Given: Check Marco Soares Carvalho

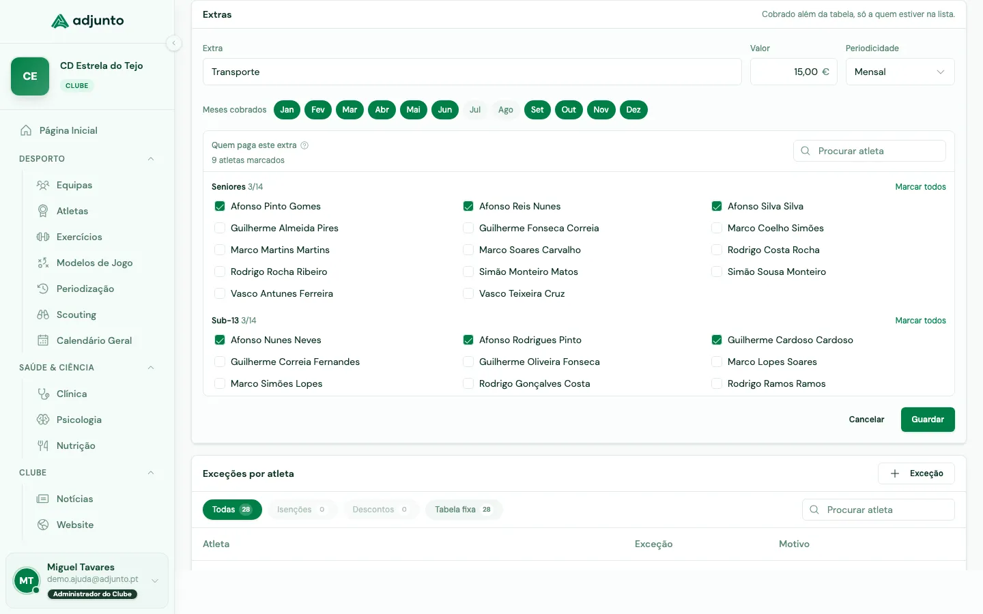Looking at the screenshot, I should click(468, 250).
